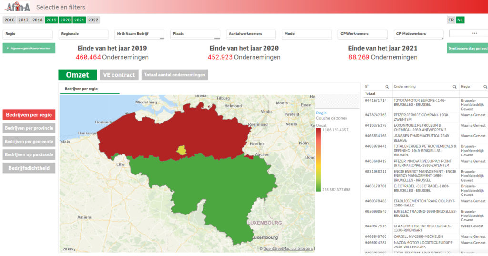Open the Regio filter dropdown
This screenshot has width=488, height=256.
28,34
